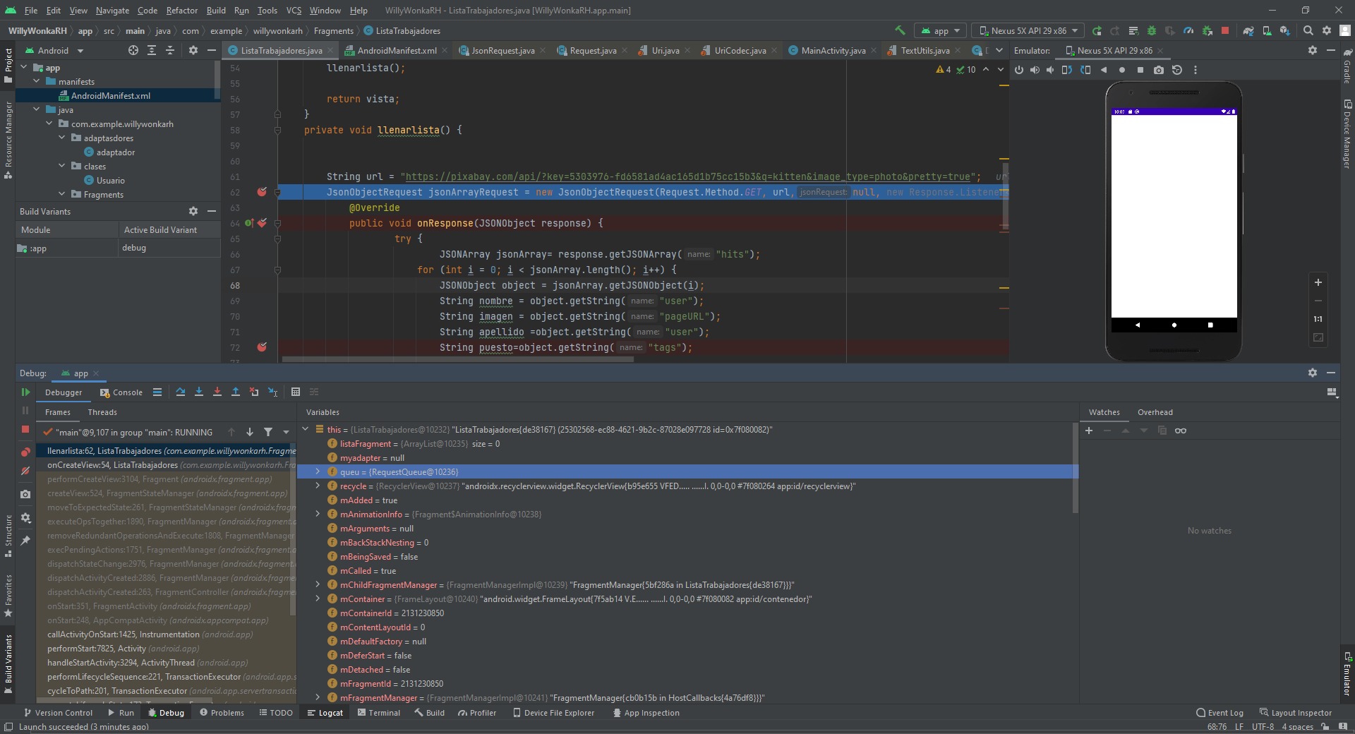
Task: Open the Logcat tool window button
Action: 325,713
